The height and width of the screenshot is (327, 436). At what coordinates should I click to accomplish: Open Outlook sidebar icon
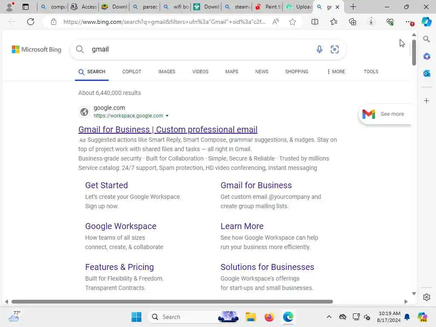pyautogui.click(x=427, y=73)
